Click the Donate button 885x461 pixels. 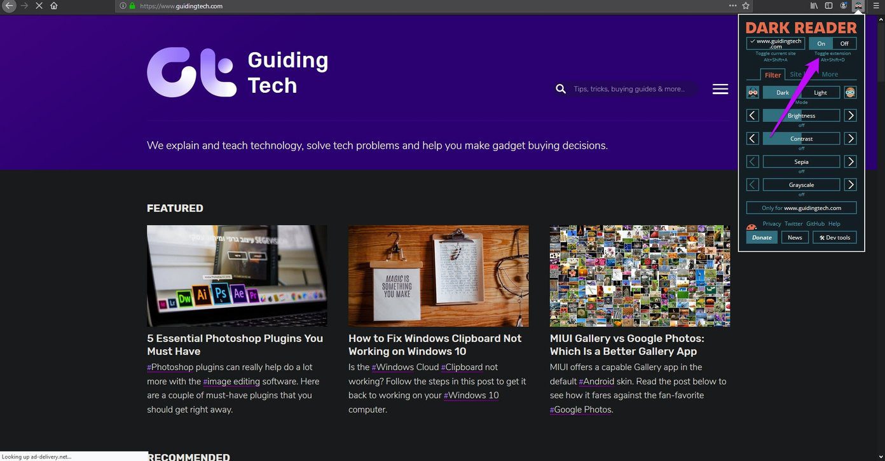[762, 237]
